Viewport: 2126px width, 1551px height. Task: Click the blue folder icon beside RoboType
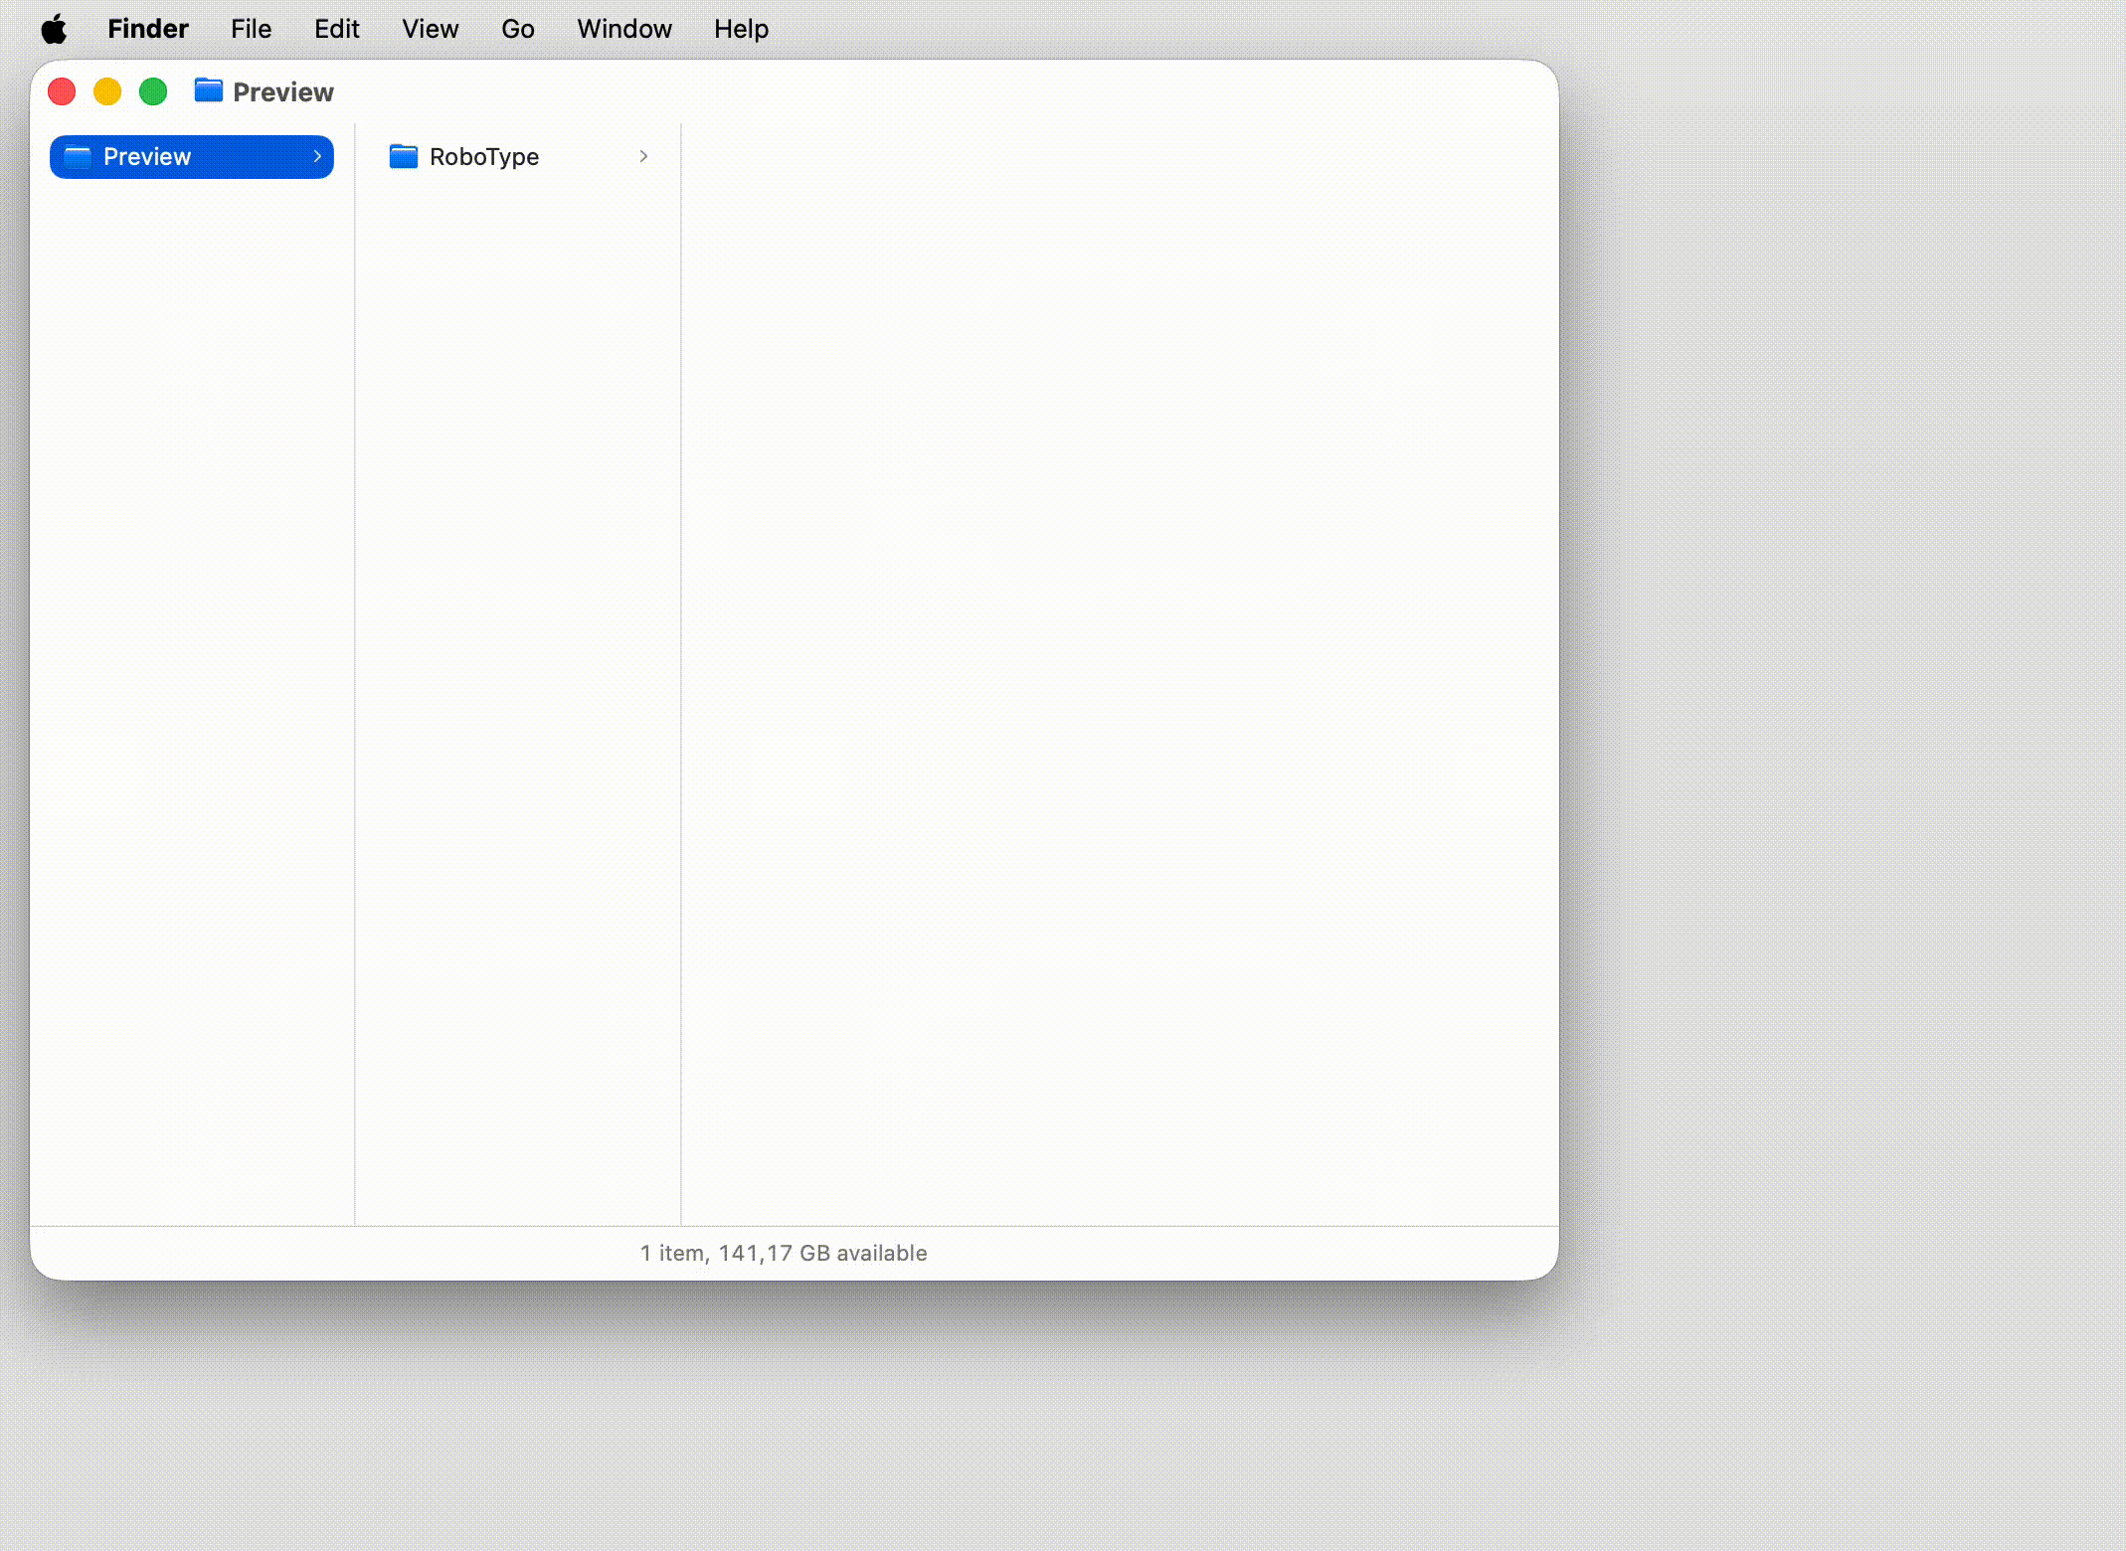pos(403,157)
